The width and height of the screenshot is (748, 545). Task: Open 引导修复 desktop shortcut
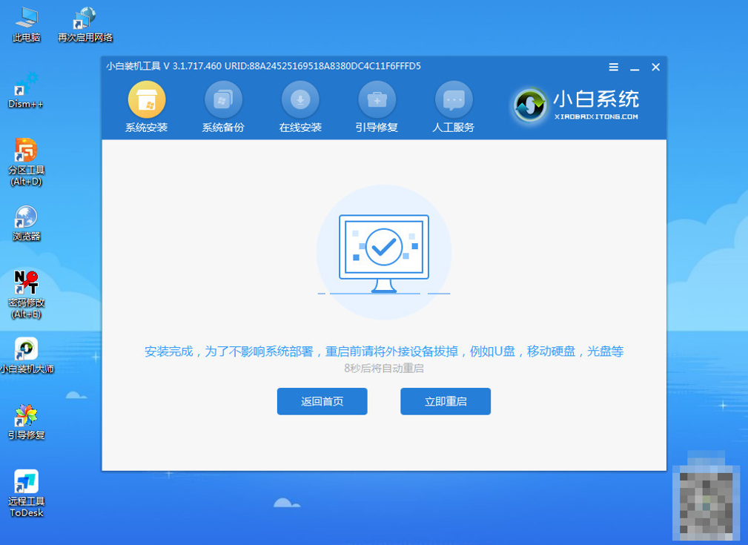(26, 422)
